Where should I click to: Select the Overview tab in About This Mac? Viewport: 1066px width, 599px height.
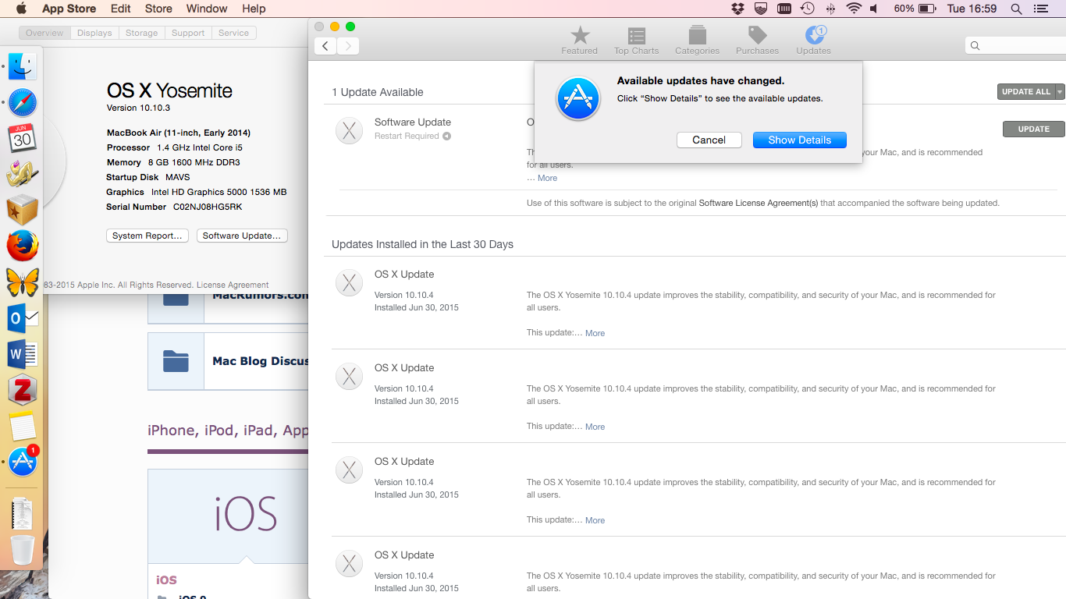coord(44,33)
